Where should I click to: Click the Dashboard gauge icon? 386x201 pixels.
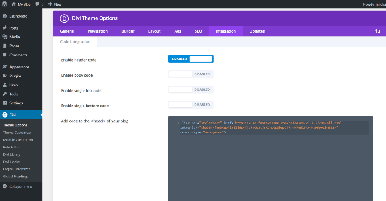pos(5,16)
